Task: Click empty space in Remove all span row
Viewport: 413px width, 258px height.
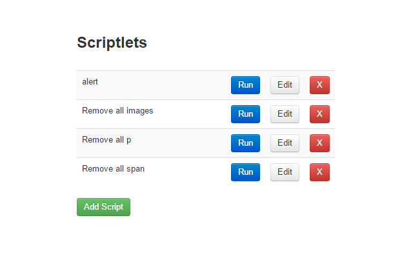Action: (187, 172)
